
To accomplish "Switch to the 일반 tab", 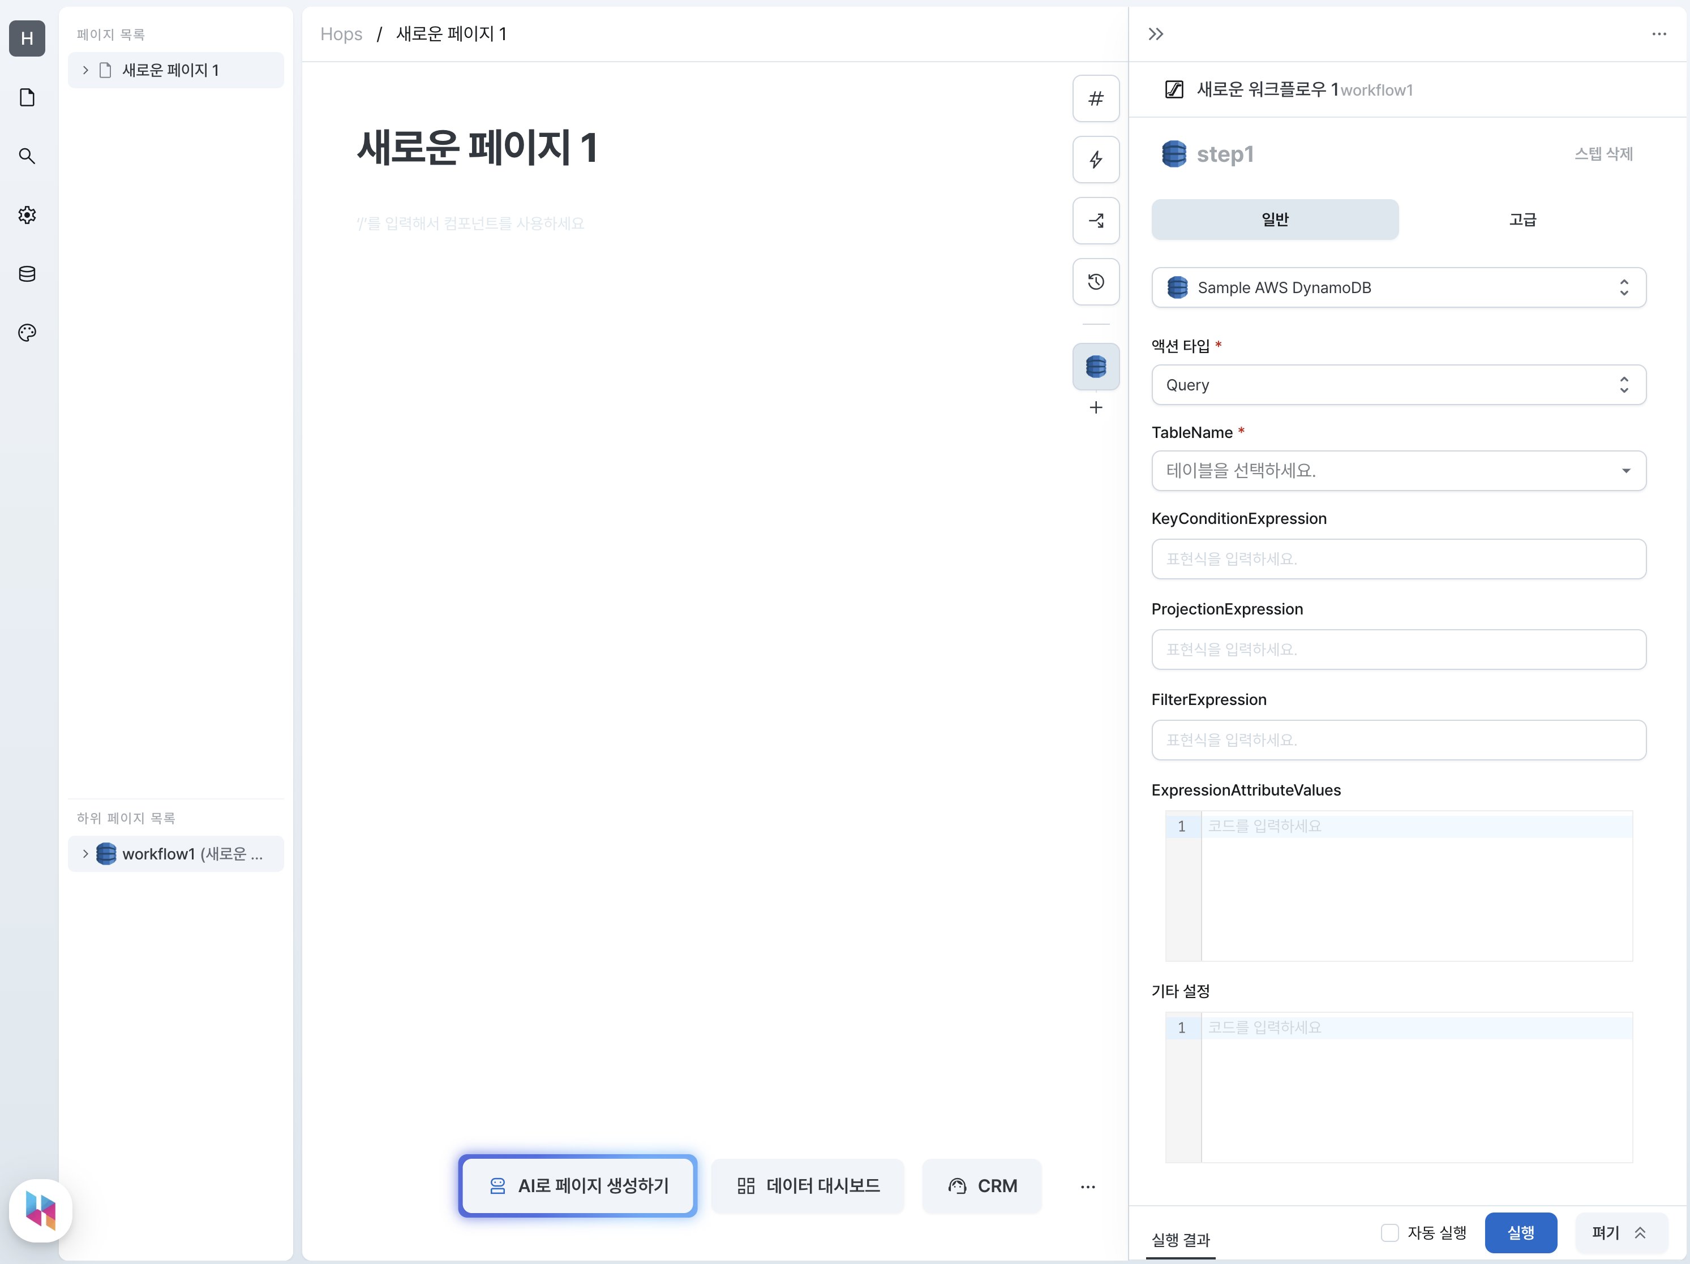I will point(1275,219).
